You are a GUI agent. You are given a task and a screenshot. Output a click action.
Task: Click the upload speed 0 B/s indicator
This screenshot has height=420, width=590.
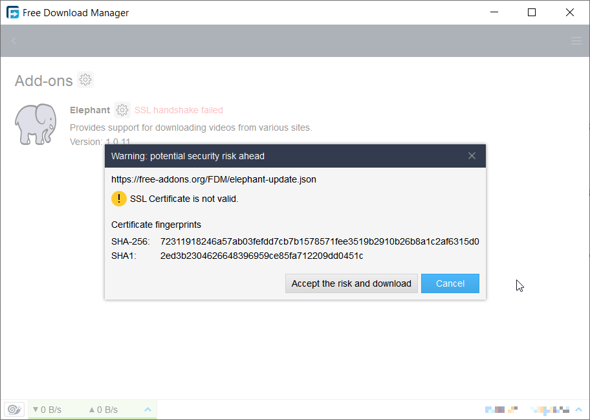coord(103,410)
